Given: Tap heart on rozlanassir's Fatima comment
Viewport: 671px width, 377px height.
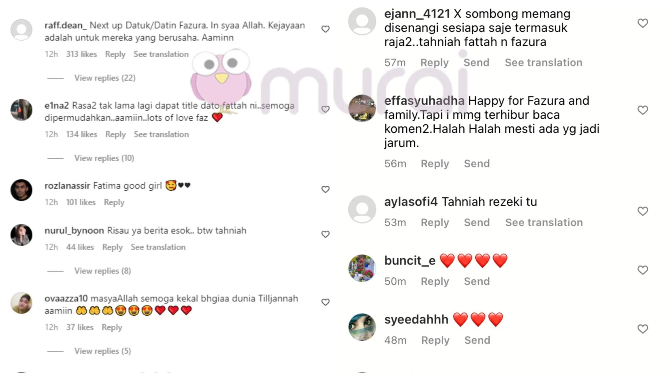Looking at the screenshot, I should (x=325, y=189).
